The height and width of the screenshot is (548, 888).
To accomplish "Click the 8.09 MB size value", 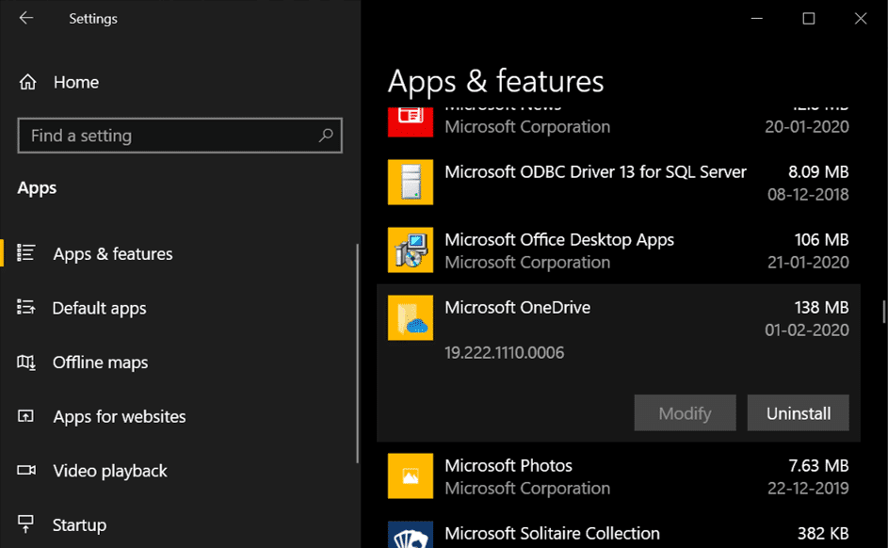I will (x=818, y=171).
